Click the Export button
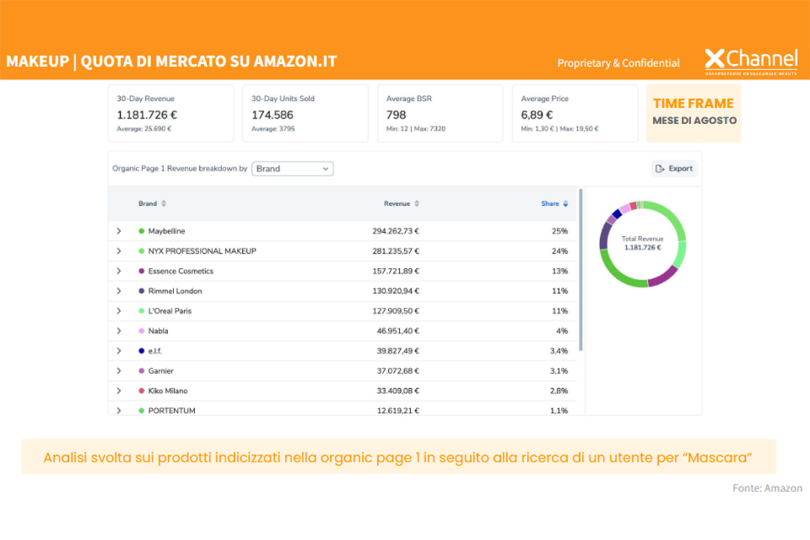 coord(674,169)
